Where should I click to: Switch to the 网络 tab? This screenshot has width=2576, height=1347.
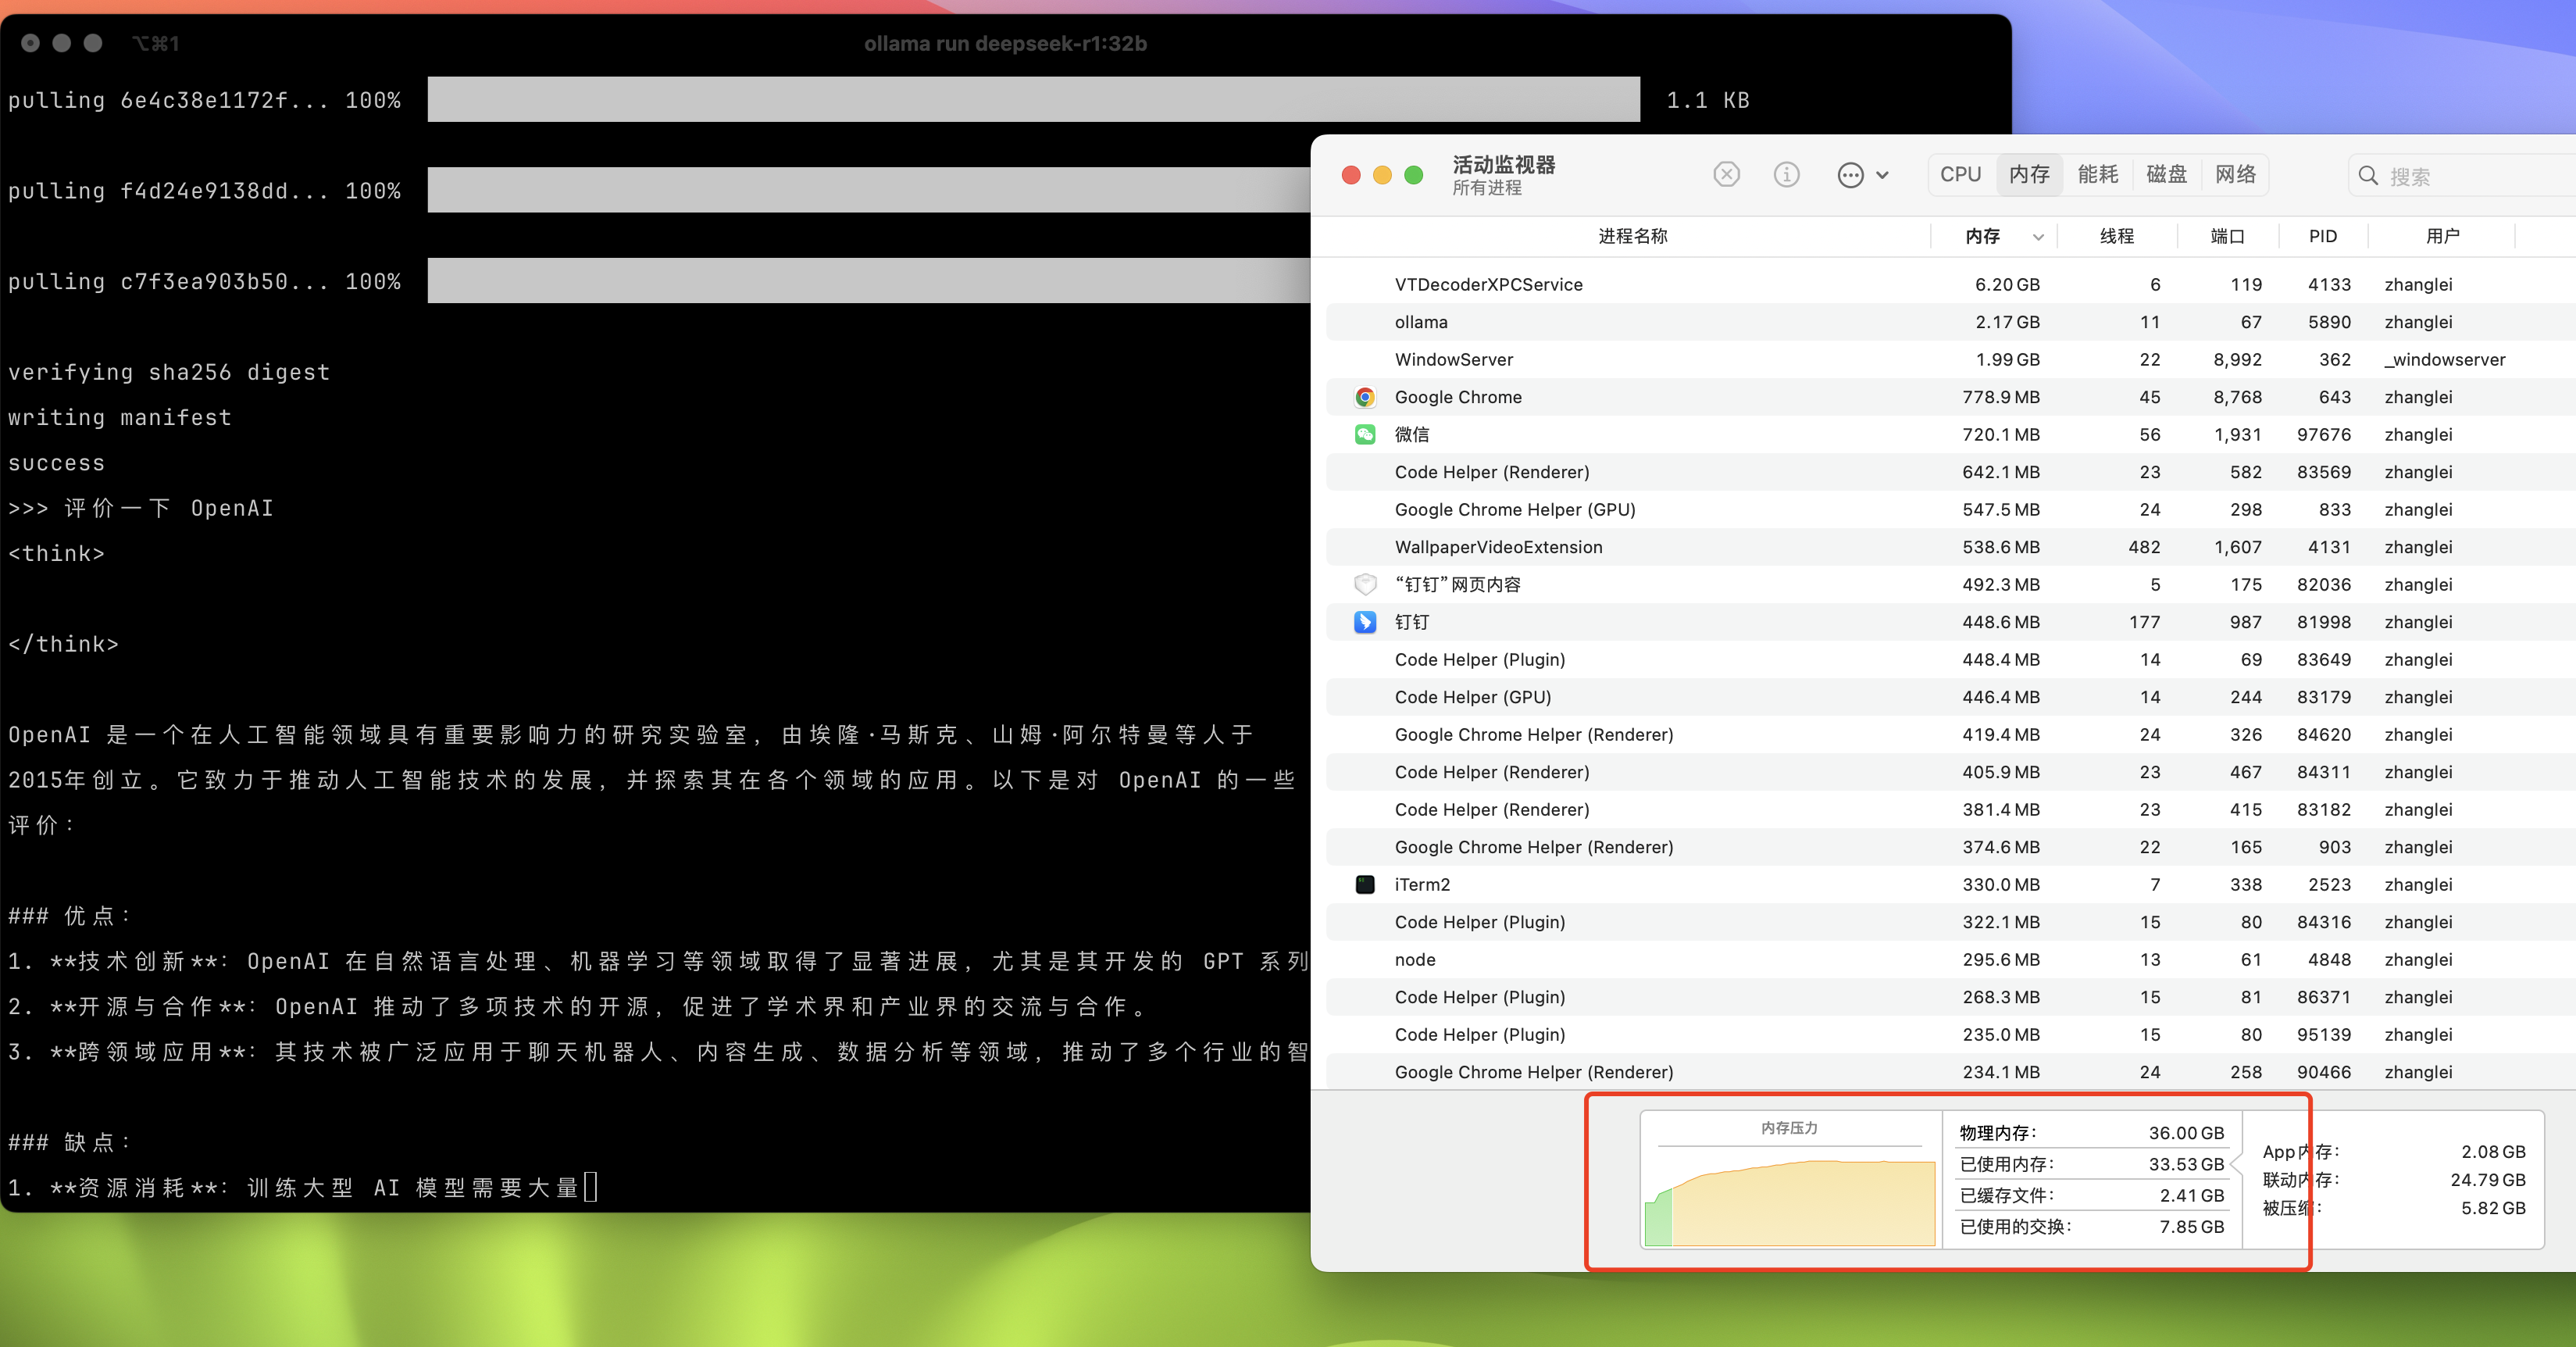pos(2235,174)
